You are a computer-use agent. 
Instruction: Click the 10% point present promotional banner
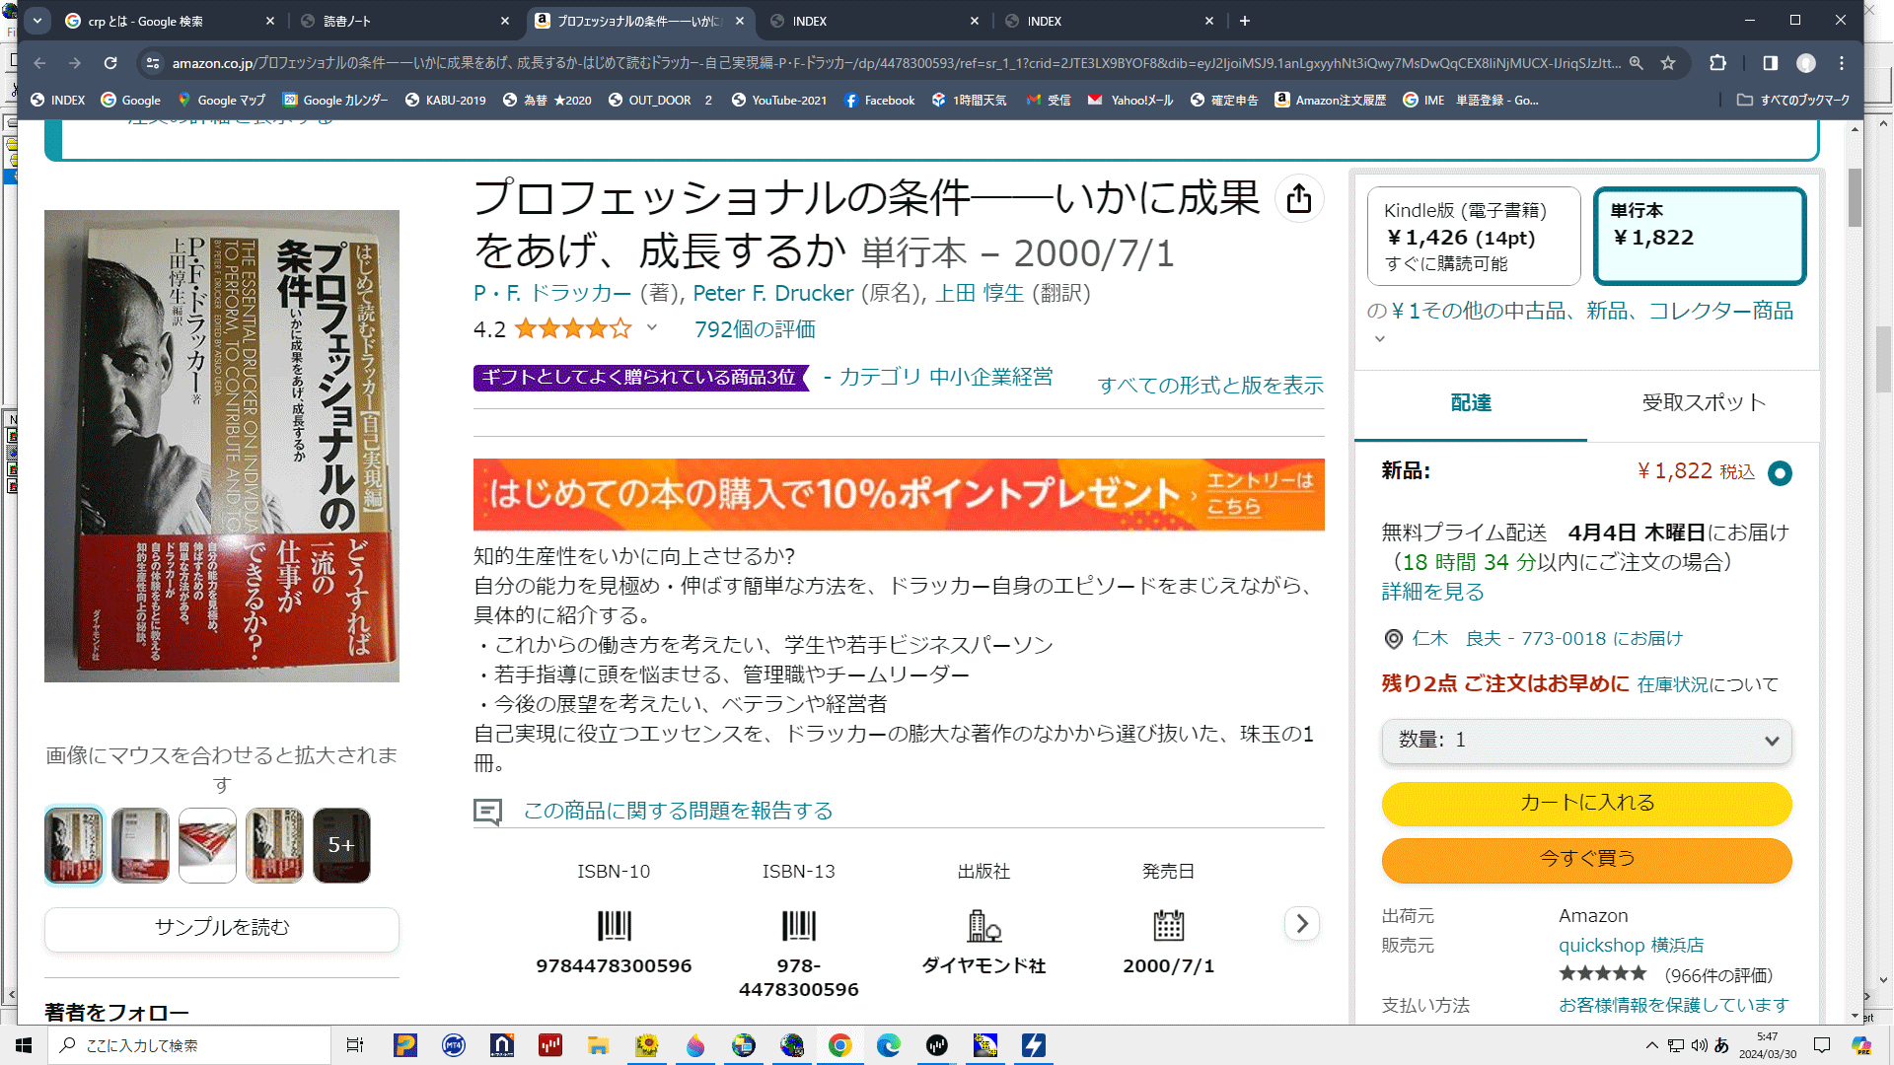click(899, 495)
